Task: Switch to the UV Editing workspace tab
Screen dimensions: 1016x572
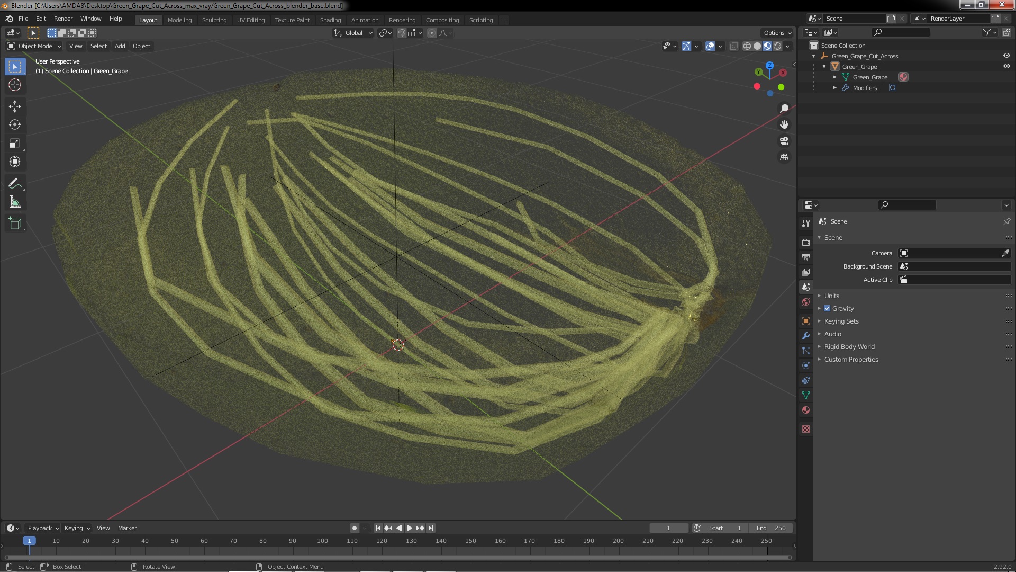Action: point(251,20)
